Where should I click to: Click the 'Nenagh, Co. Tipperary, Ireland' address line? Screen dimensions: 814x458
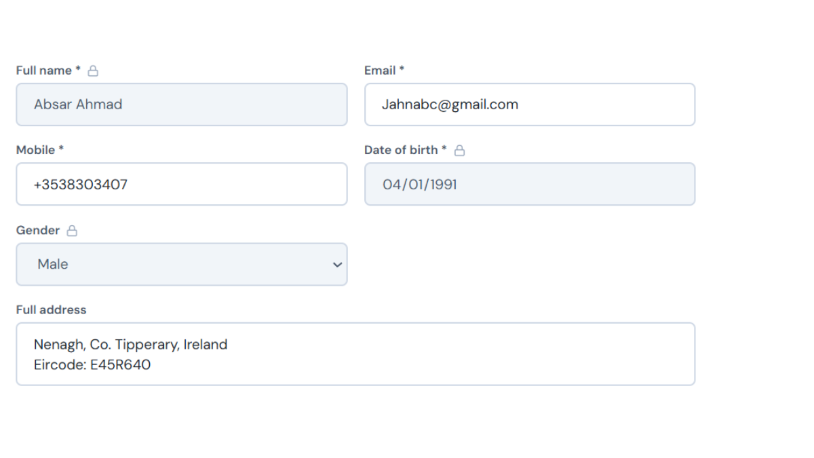pyautogui.click(x=131, y=345)
